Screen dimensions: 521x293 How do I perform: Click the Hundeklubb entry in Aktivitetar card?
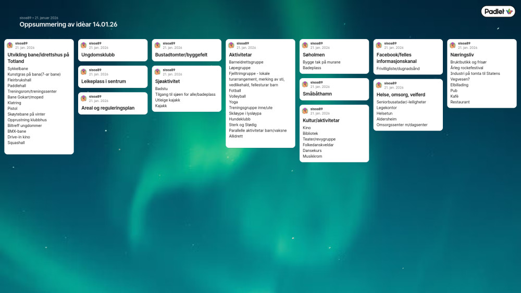click(x=240, y=119)
